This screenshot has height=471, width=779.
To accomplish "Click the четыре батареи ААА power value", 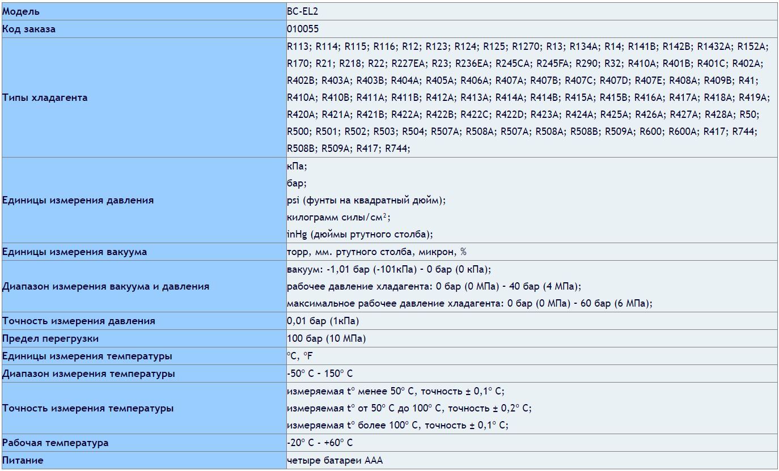I will click(335, 460).
